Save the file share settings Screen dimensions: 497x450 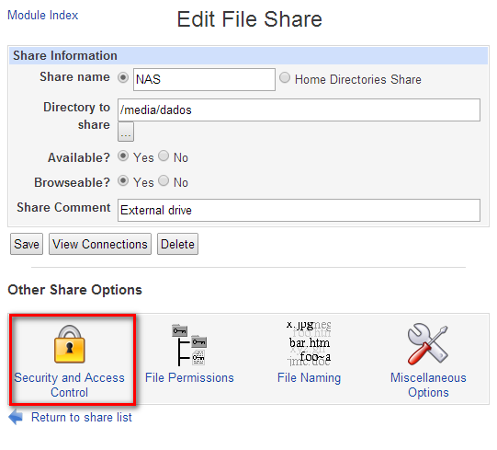coord(27,244)
